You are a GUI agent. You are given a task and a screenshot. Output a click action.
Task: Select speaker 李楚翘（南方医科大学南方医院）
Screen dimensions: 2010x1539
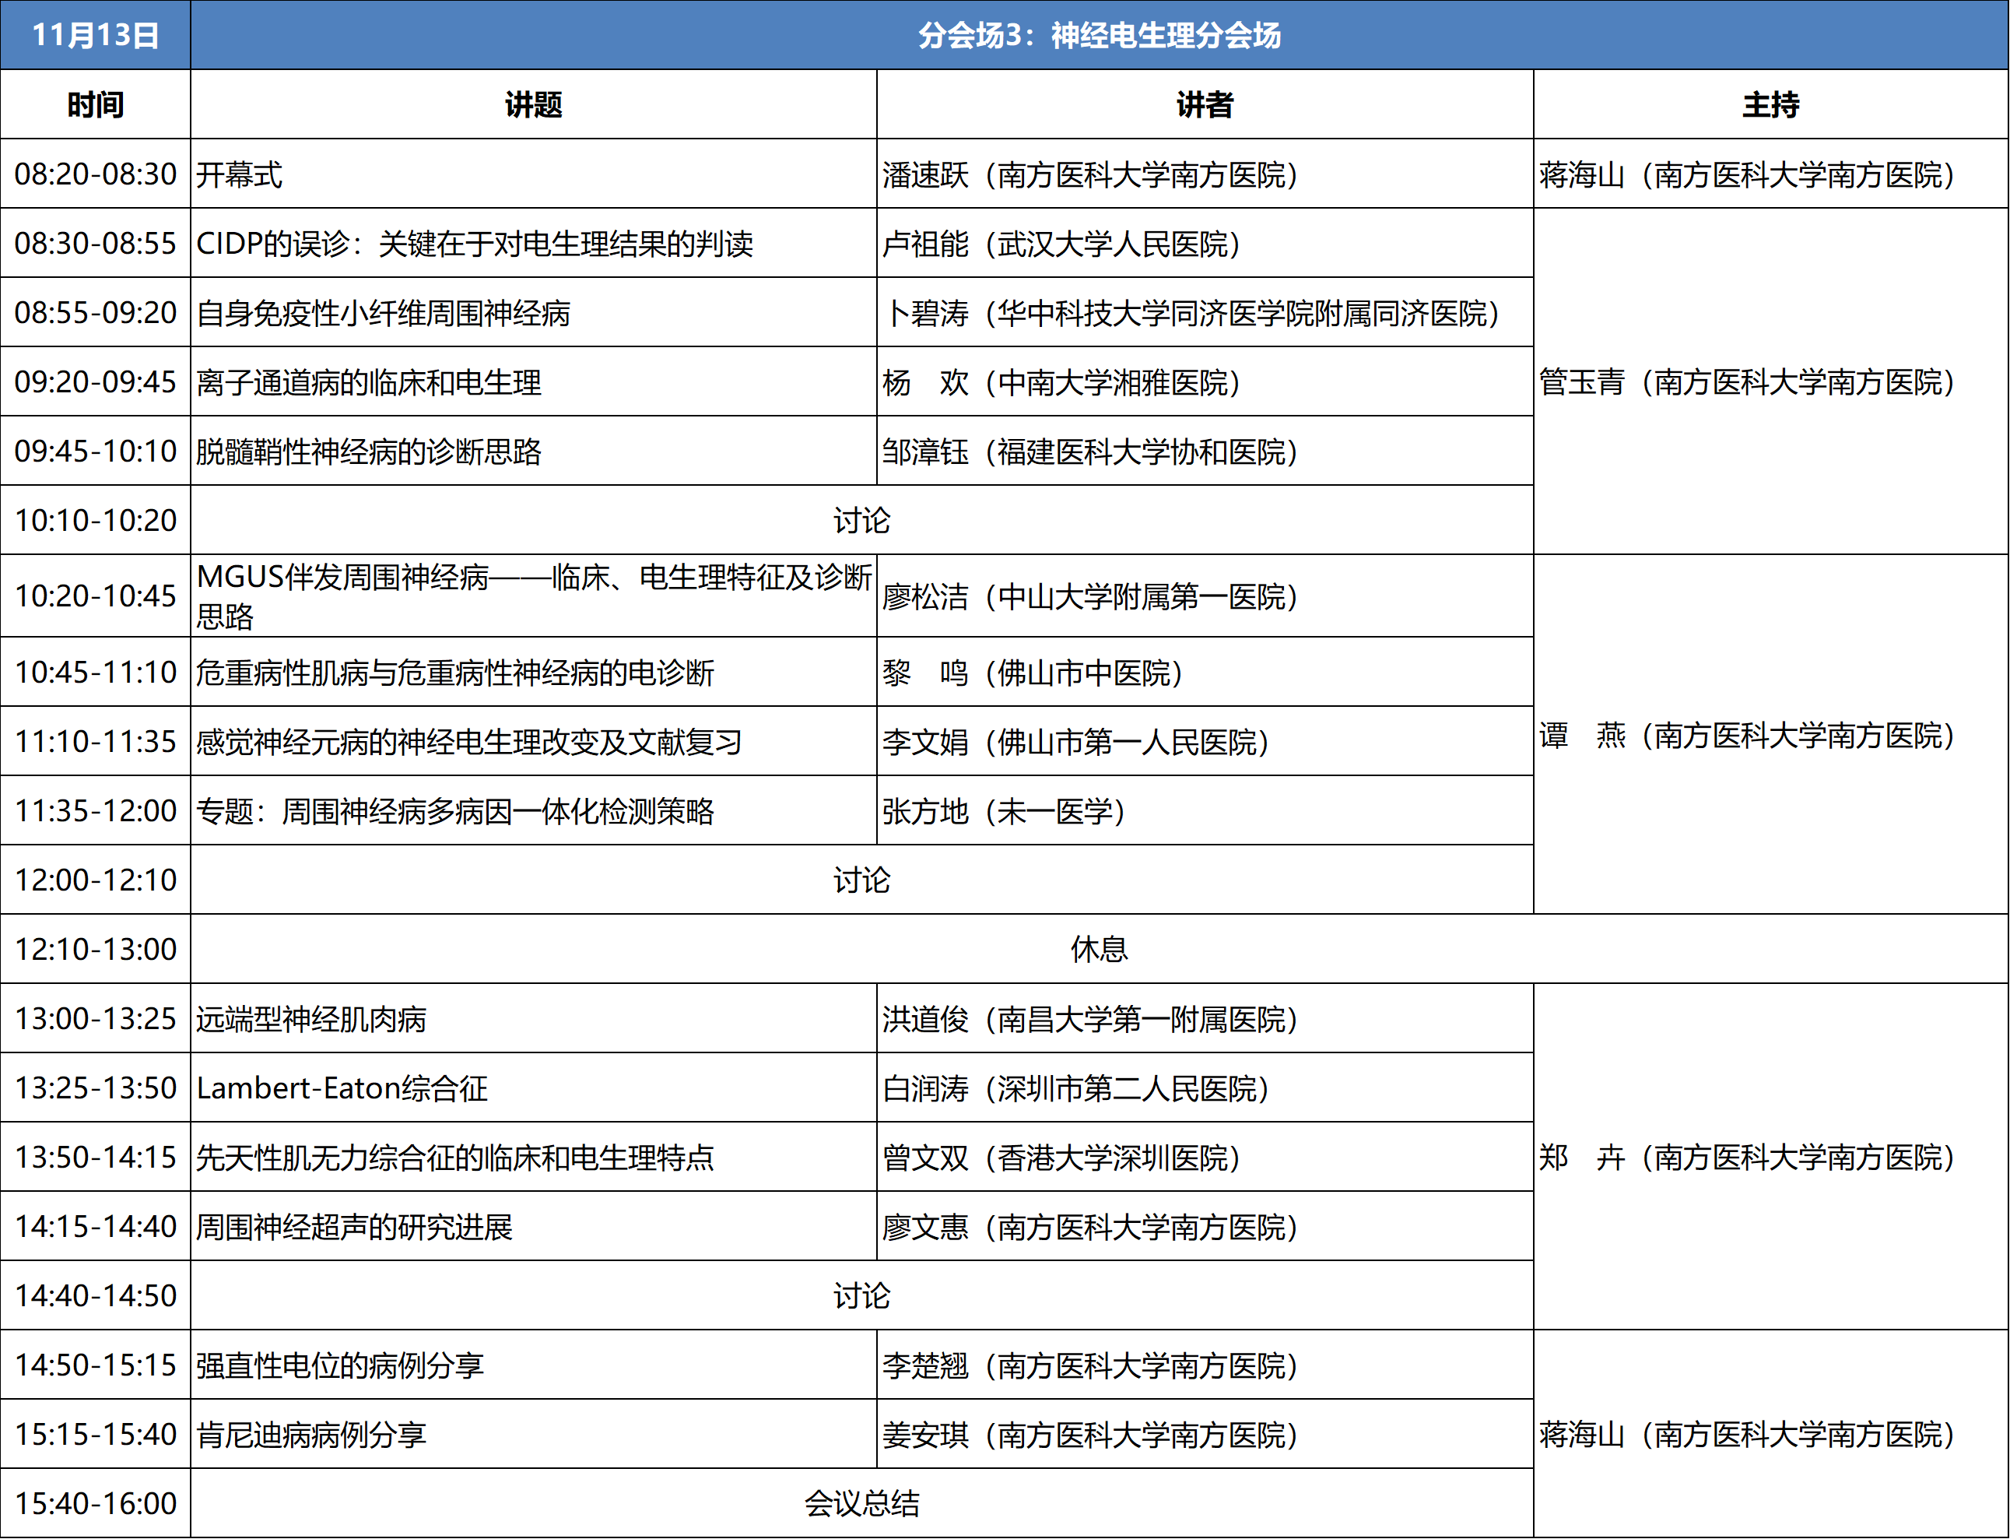tap(1205, 1365)
